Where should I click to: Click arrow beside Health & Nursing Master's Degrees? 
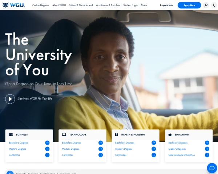pyautogui.click(x=154, y=149)
